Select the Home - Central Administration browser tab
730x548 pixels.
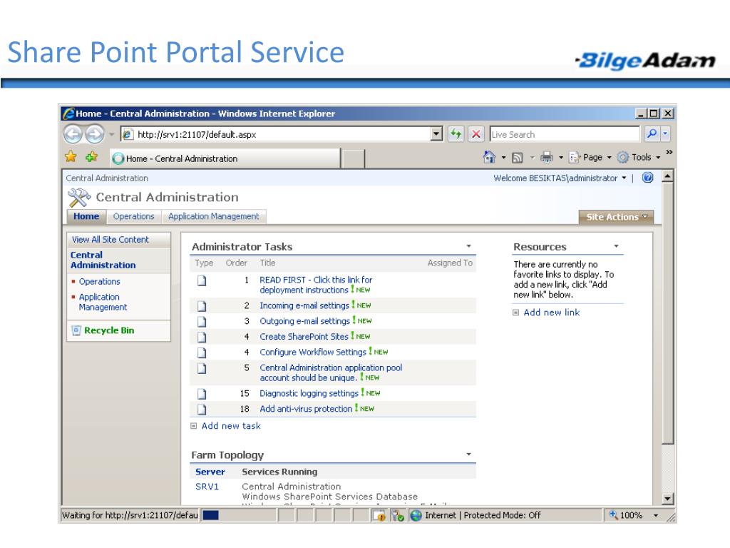pos(226,158)
